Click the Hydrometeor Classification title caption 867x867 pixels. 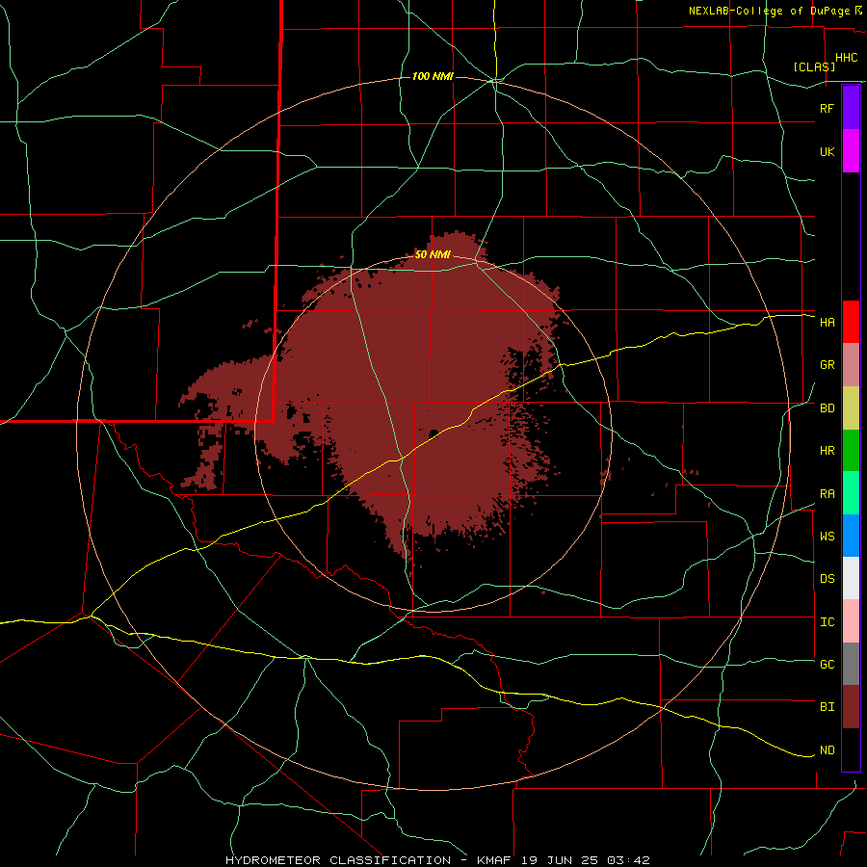pyautogui.click(x=437, y=860)
